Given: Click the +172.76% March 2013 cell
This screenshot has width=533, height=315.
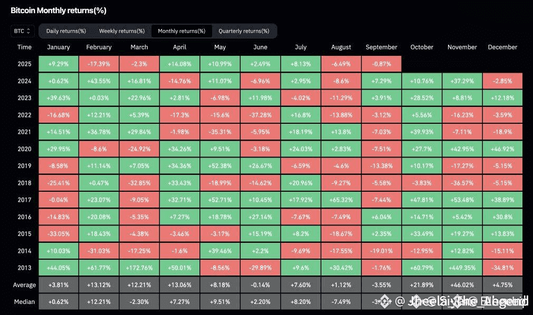Looking at the screenshot, I should coord(139,268).
